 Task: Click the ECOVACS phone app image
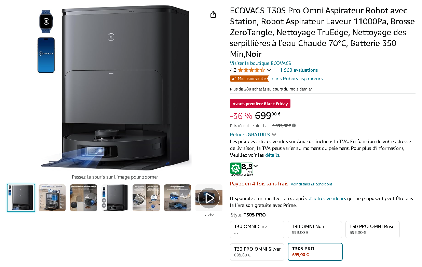click(x=46, y=55)
